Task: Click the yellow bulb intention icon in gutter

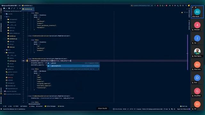Action: click(27, 61)
